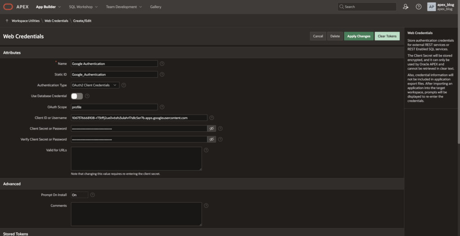Reveal the Verify Client Secret value
Image resolution: width=460 pixels, height=236 pixels.
pos(212,139)
